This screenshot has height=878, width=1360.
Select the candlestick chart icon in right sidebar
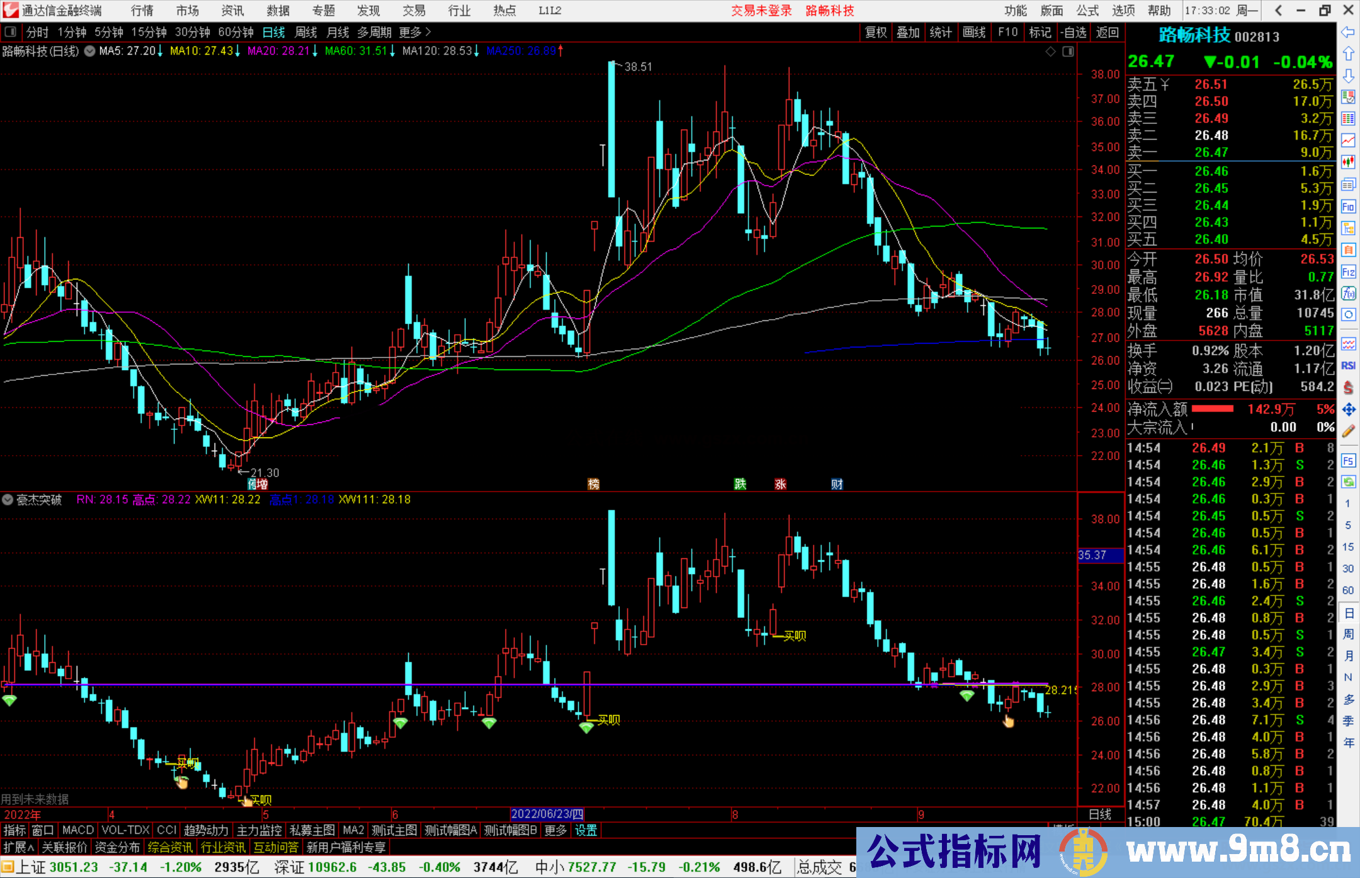[x=1349, y=161]
